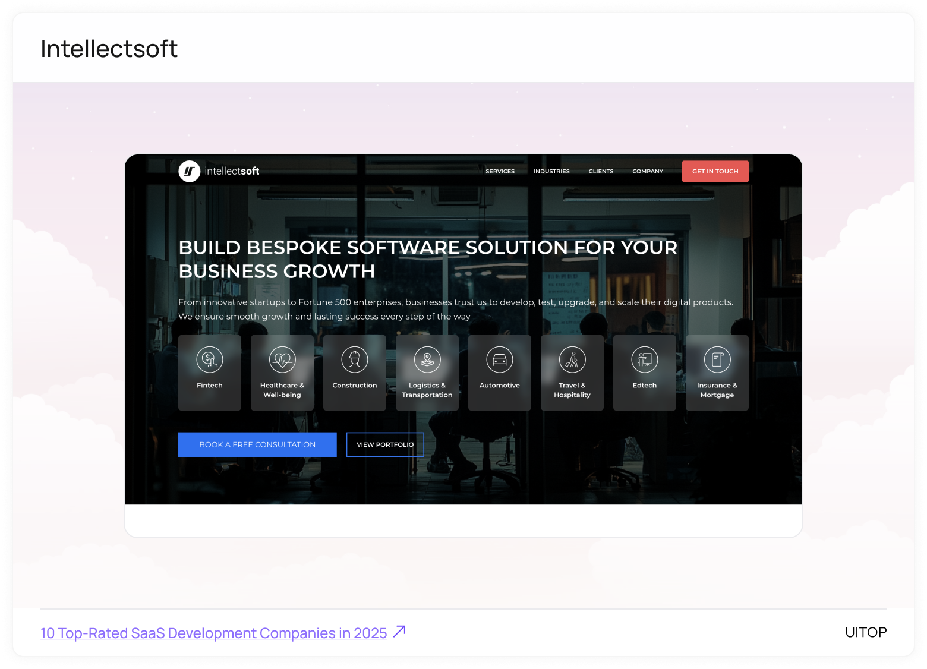
Task: Click the Construction worker helmet icon
Action: tap(355, 359)
